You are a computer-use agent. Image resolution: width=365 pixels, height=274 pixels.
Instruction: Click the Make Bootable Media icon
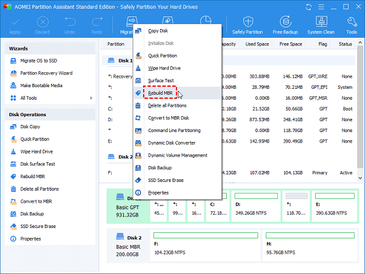(x=13, y=85)
